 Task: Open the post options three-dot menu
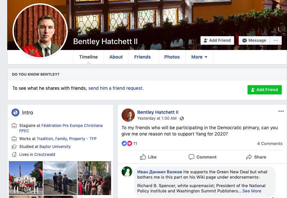(x=281, y=111)
